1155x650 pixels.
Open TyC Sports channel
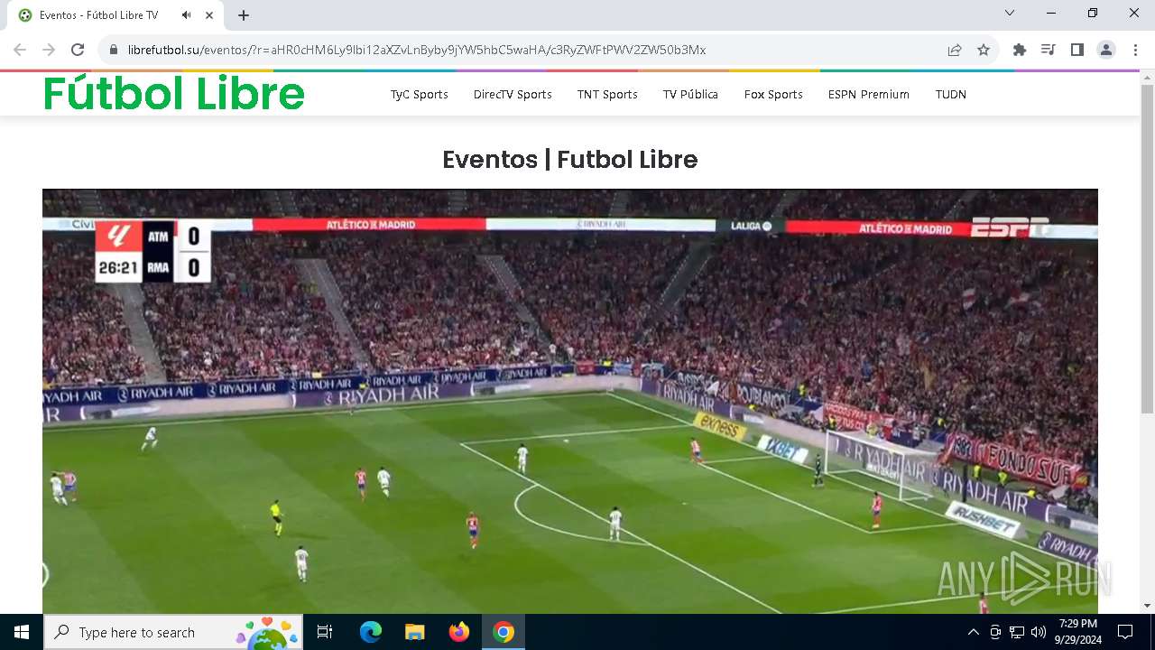[x=420, y=94]
